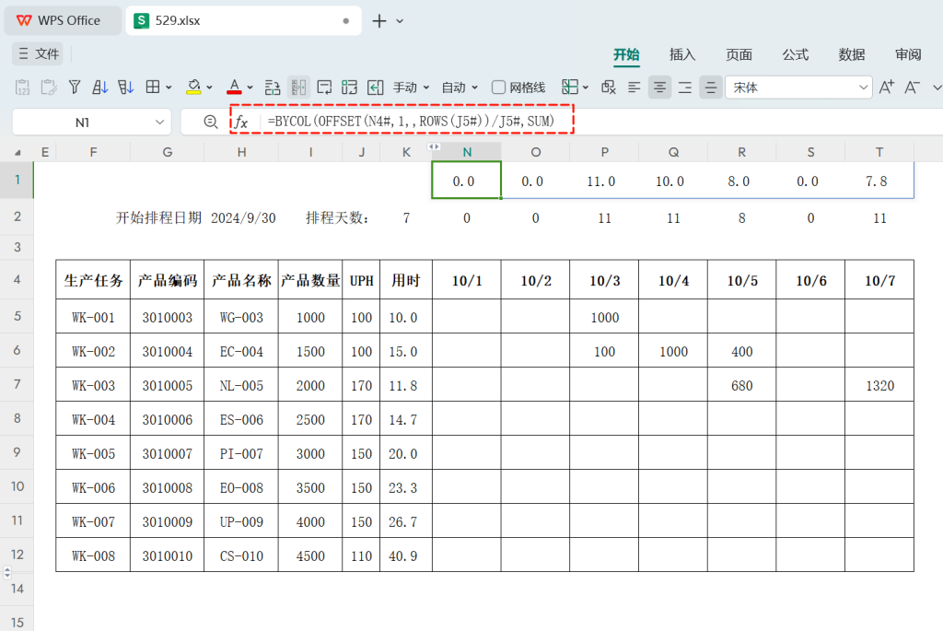Viewport: 943px width, 631px height.
Task: Select column N header
Action: coord(467,152)
